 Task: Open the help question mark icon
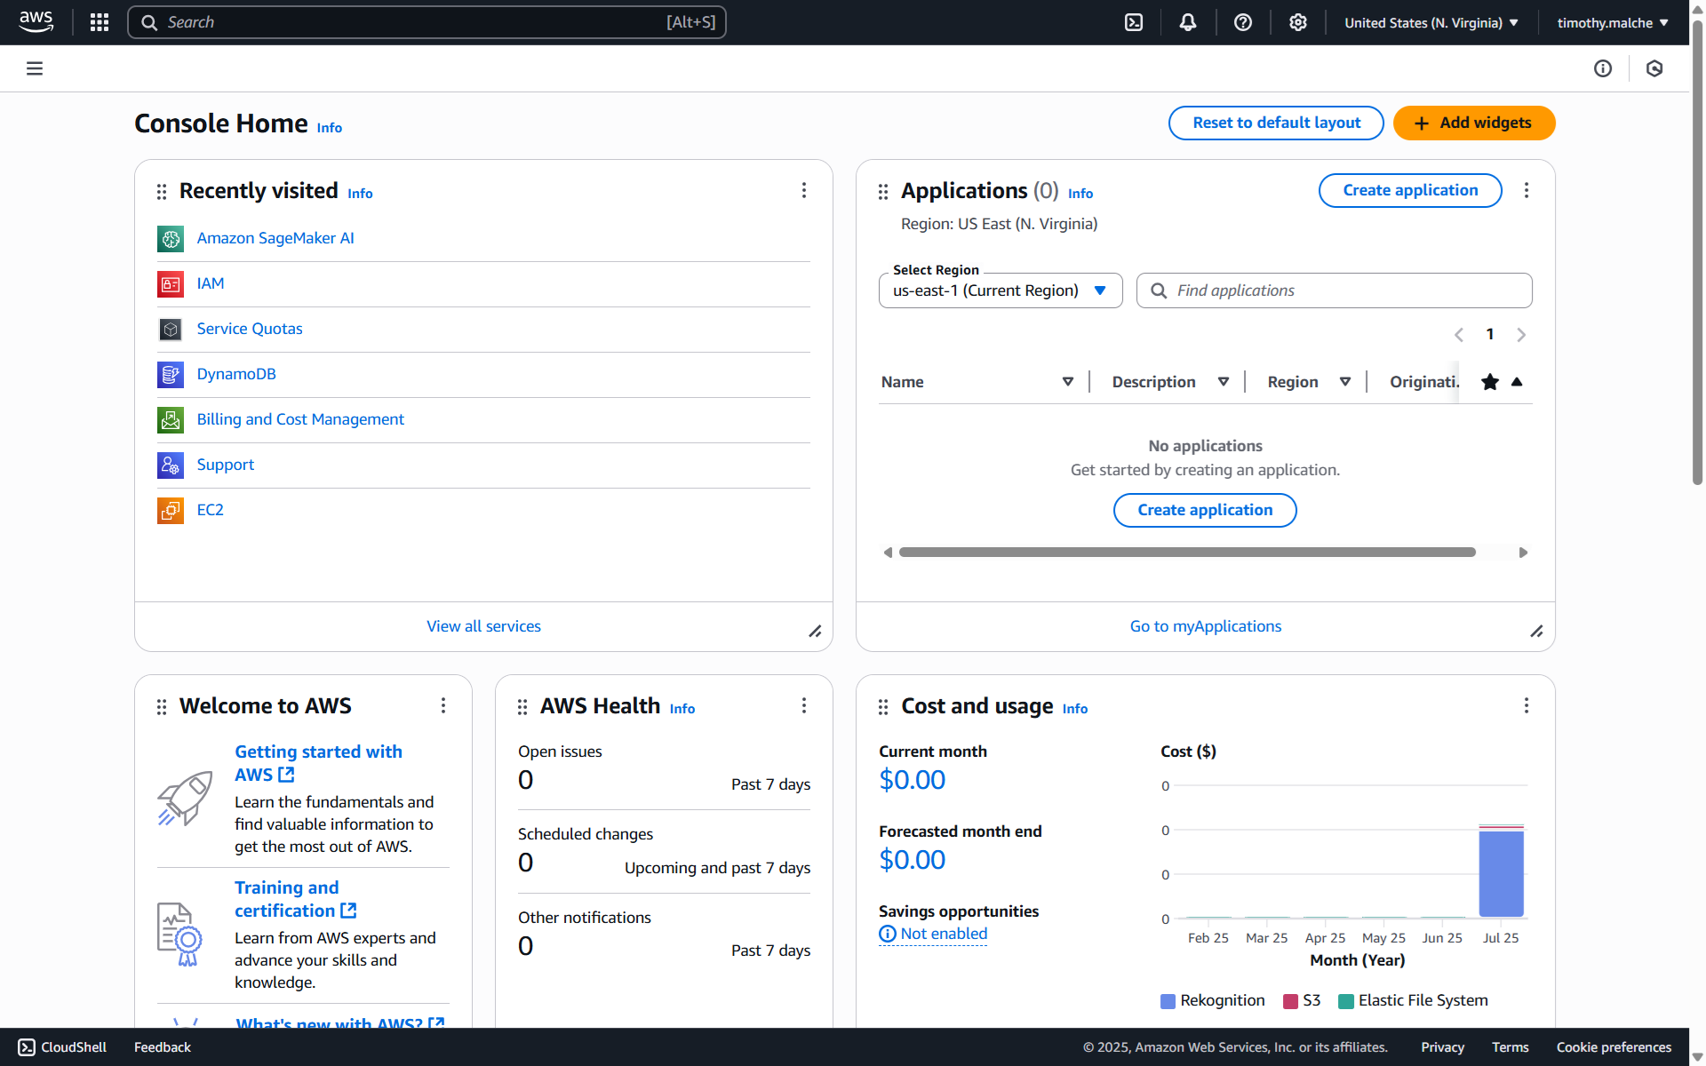point(1243,22)
